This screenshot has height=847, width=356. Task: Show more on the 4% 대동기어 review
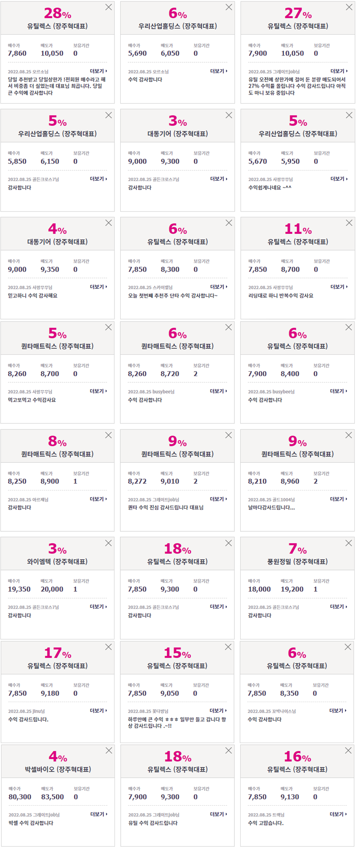point(99,287)
